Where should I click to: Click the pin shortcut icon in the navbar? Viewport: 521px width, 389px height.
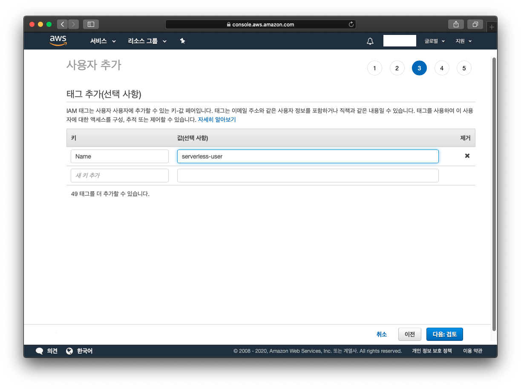[x=182, y=41]
